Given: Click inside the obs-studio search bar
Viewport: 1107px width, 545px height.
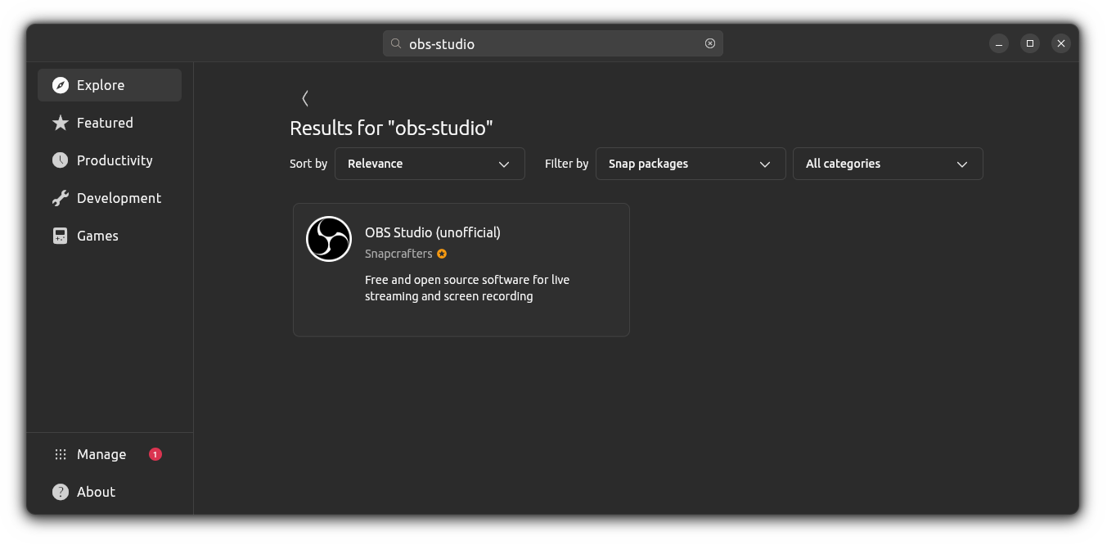Looking at the screenshot, I should point(553,43).
